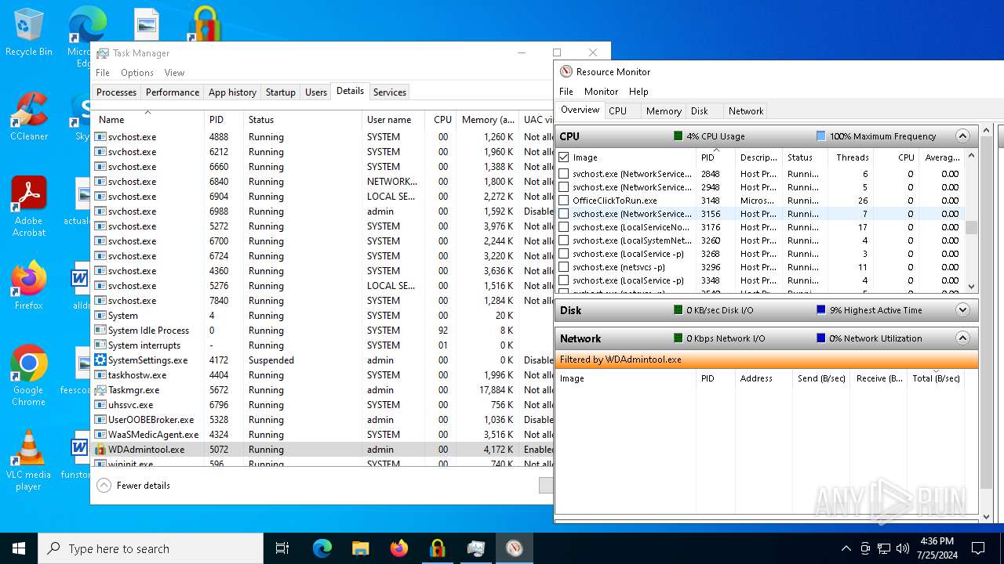Open the clock showing 4:36 PM
This screenshot has height=564, width=1004.
click(x=937, y=548)
